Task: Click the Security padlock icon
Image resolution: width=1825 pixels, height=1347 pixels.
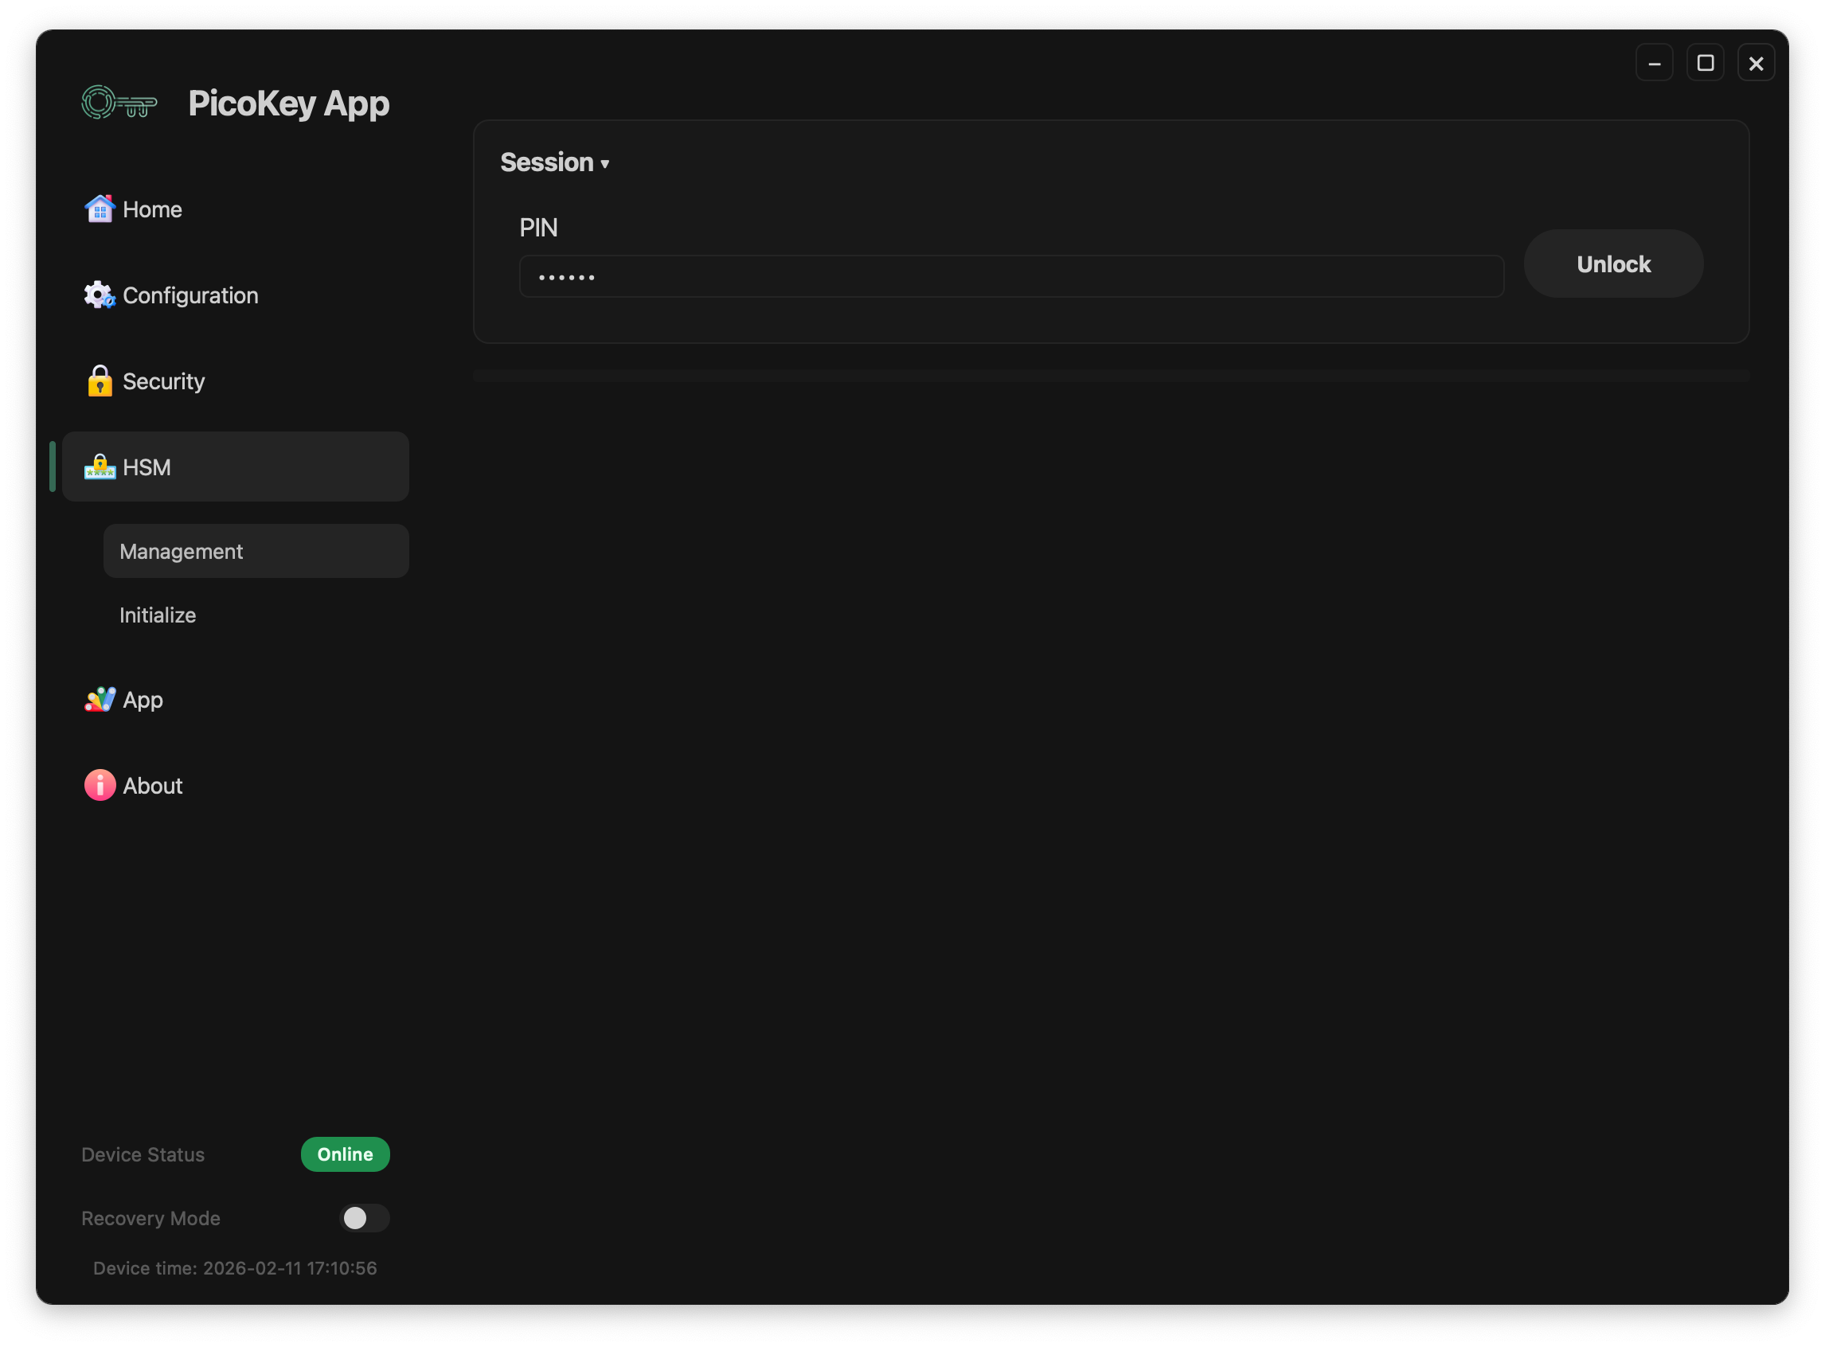Action: [x=100, y=381]
